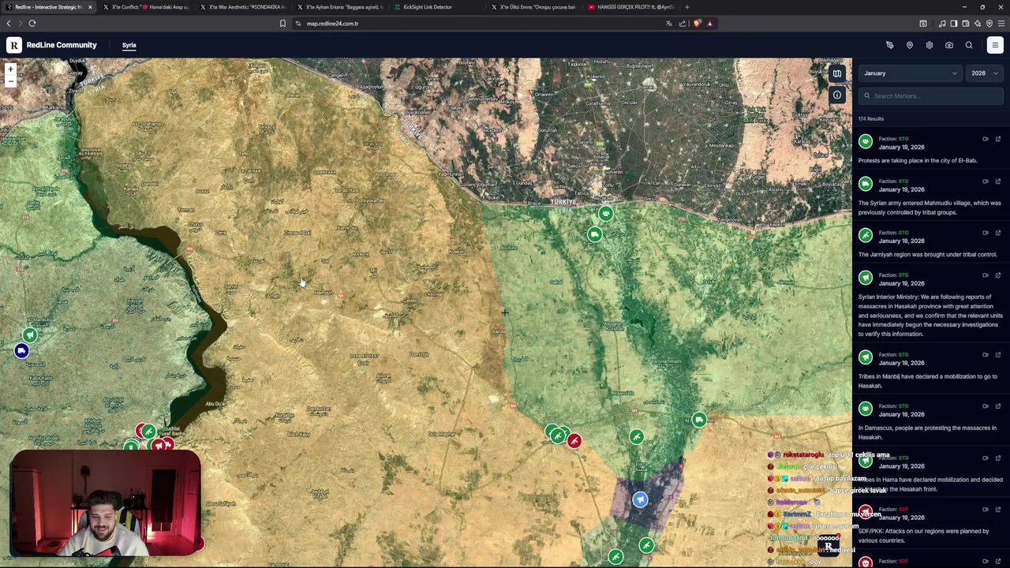Click the camera screenshot icon in header
The height and width of the screenshot is (568, 1010).
pyautogui.click(x=949, y=45)
